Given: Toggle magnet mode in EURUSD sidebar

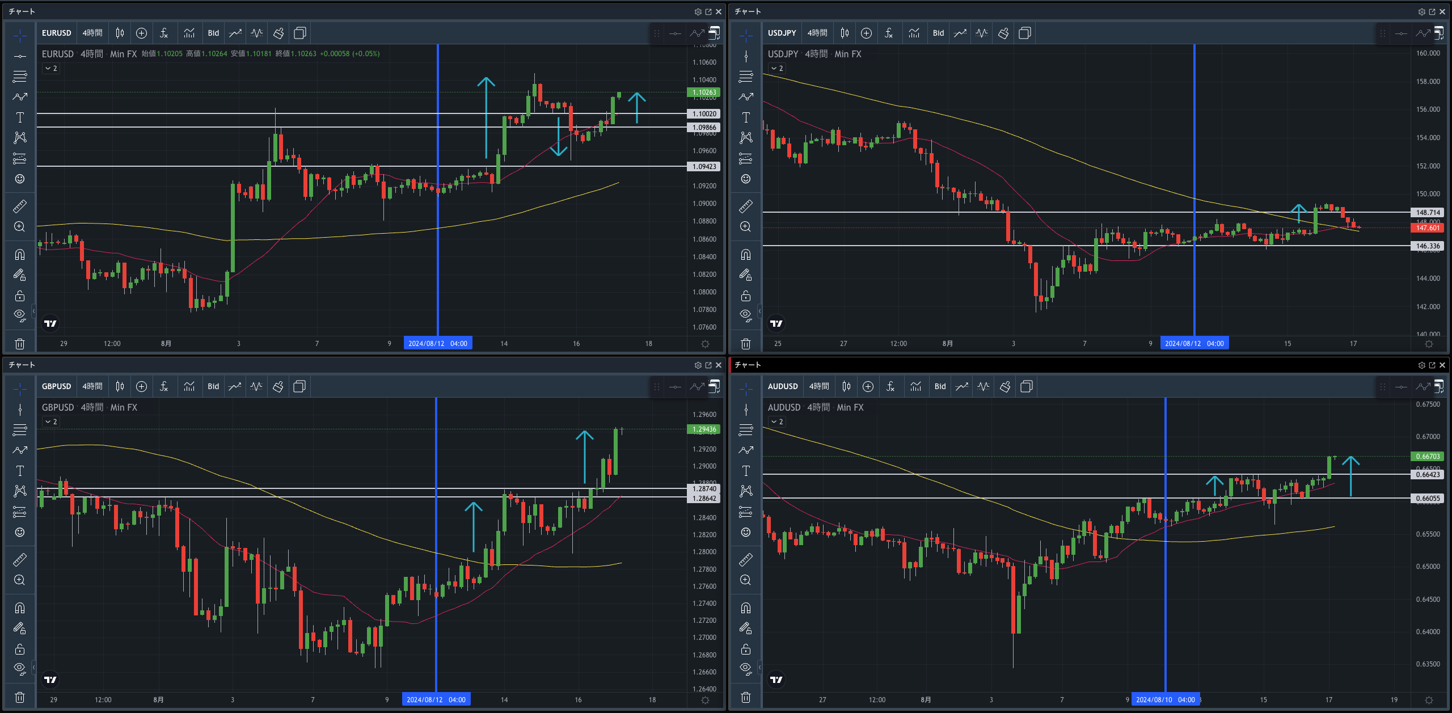Looking at the screenshot, I should [20, 254].
